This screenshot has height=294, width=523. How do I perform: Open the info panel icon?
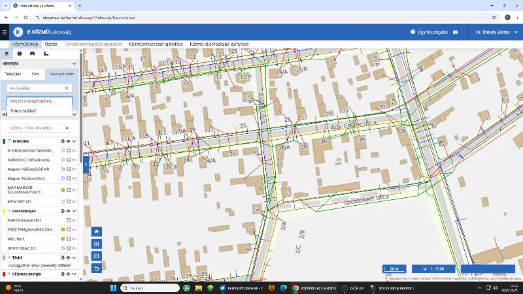[x=19, y=54]
